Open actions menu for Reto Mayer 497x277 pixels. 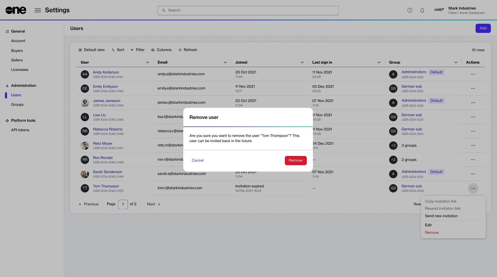[x=473, y=145]
